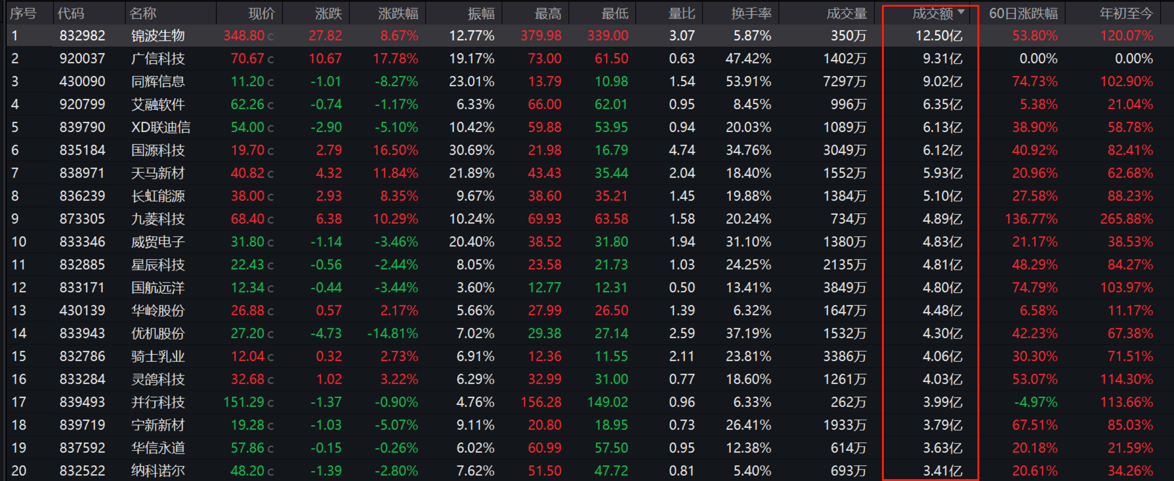The width and height of the screenshot is (1174, 481).
Task: Select stock 纳科诺尔
Action: (x=158, y=471)
